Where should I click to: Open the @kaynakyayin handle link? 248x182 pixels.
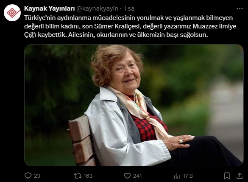tap(97, 8)
